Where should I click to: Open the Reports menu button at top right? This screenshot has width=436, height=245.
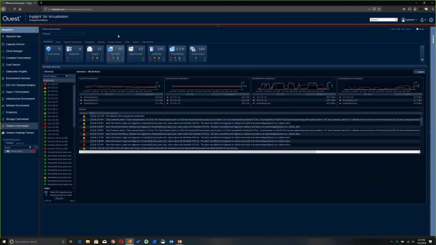[421, 29]
